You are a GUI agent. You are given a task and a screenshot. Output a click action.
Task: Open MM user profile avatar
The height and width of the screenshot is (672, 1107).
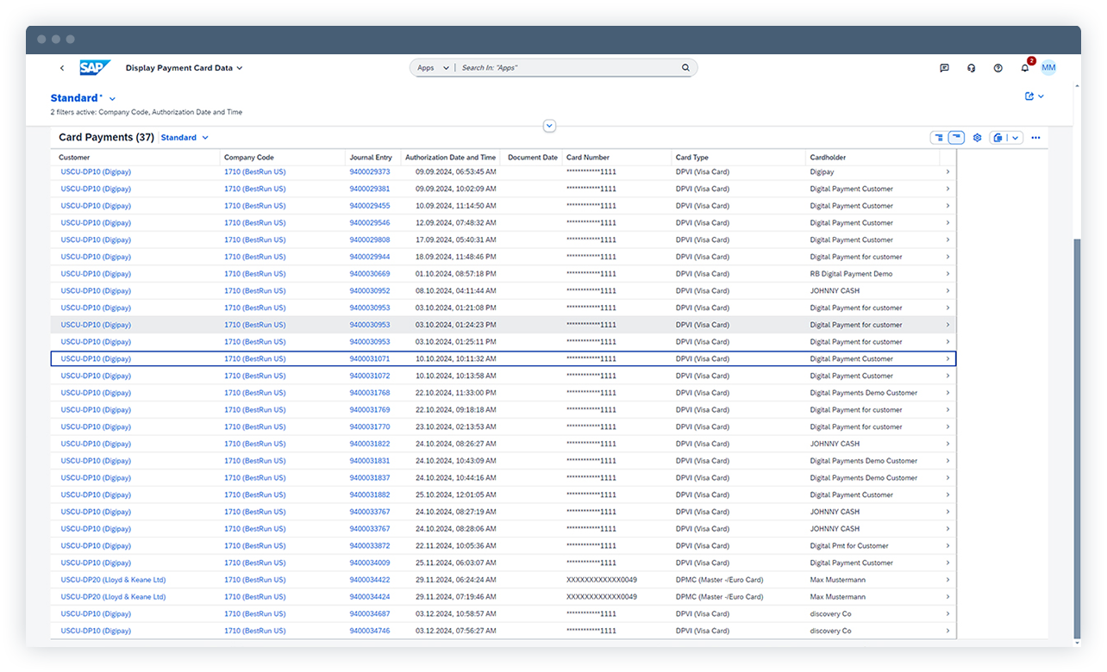1048,68
